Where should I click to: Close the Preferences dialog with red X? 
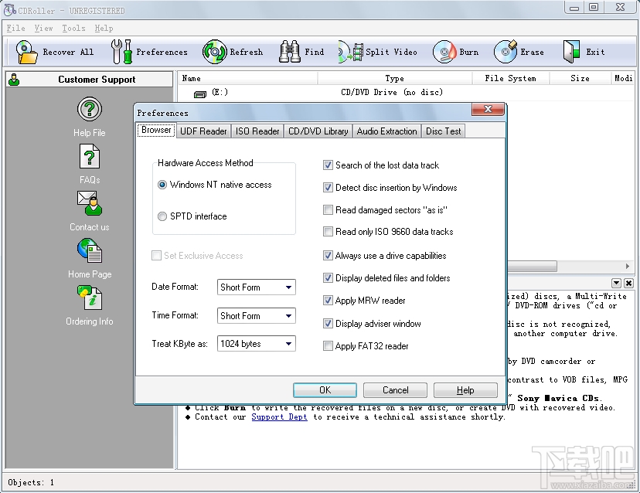click(x=488, y=109)
